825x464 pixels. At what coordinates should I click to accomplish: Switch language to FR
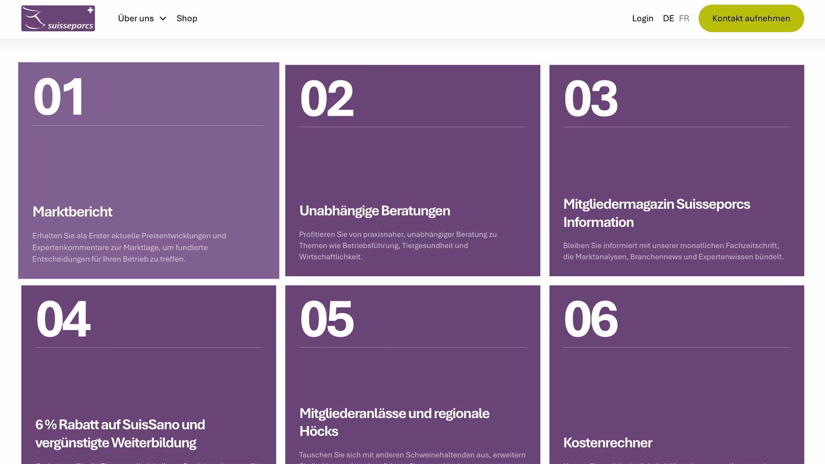(684, 18)
